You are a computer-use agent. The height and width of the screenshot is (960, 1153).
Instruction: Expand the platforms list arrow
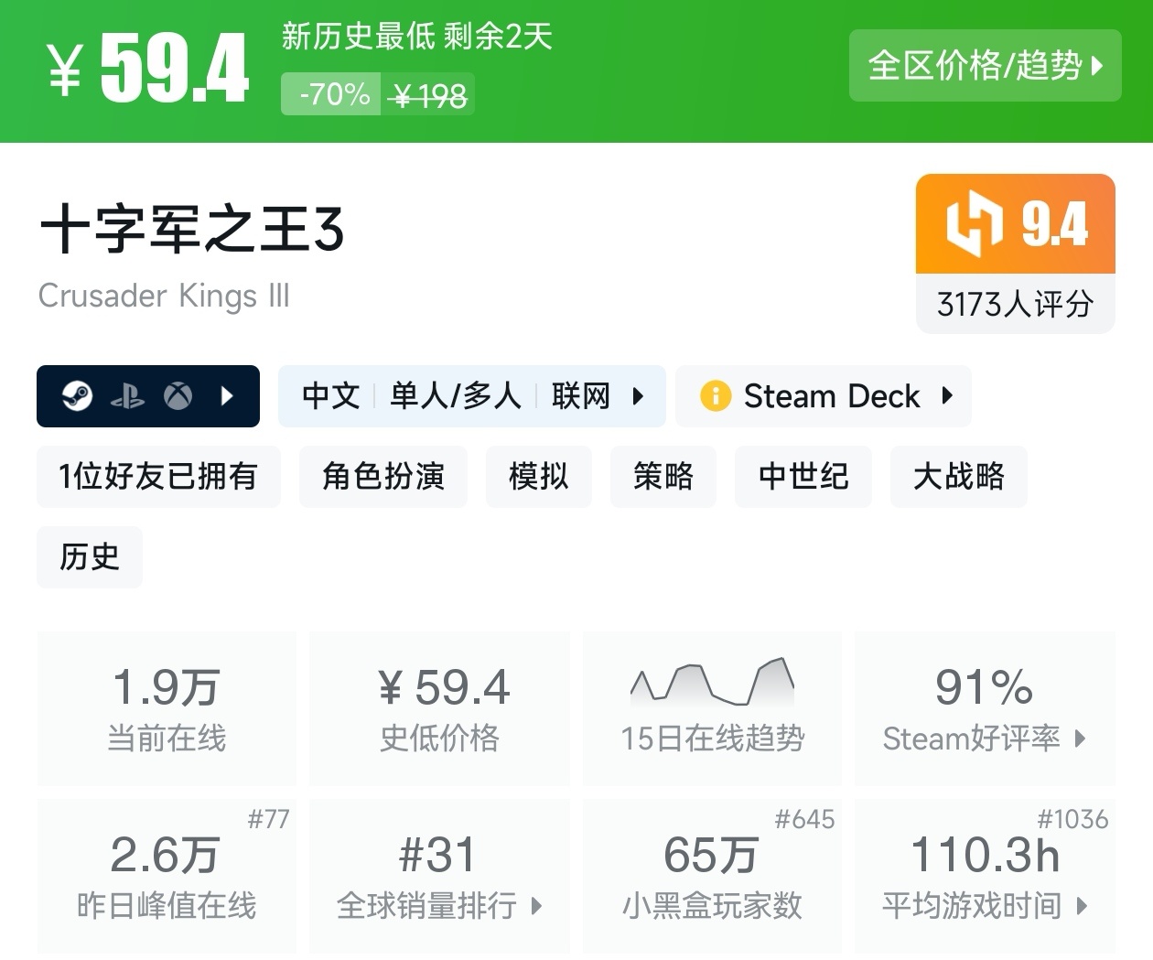point(228,396)
